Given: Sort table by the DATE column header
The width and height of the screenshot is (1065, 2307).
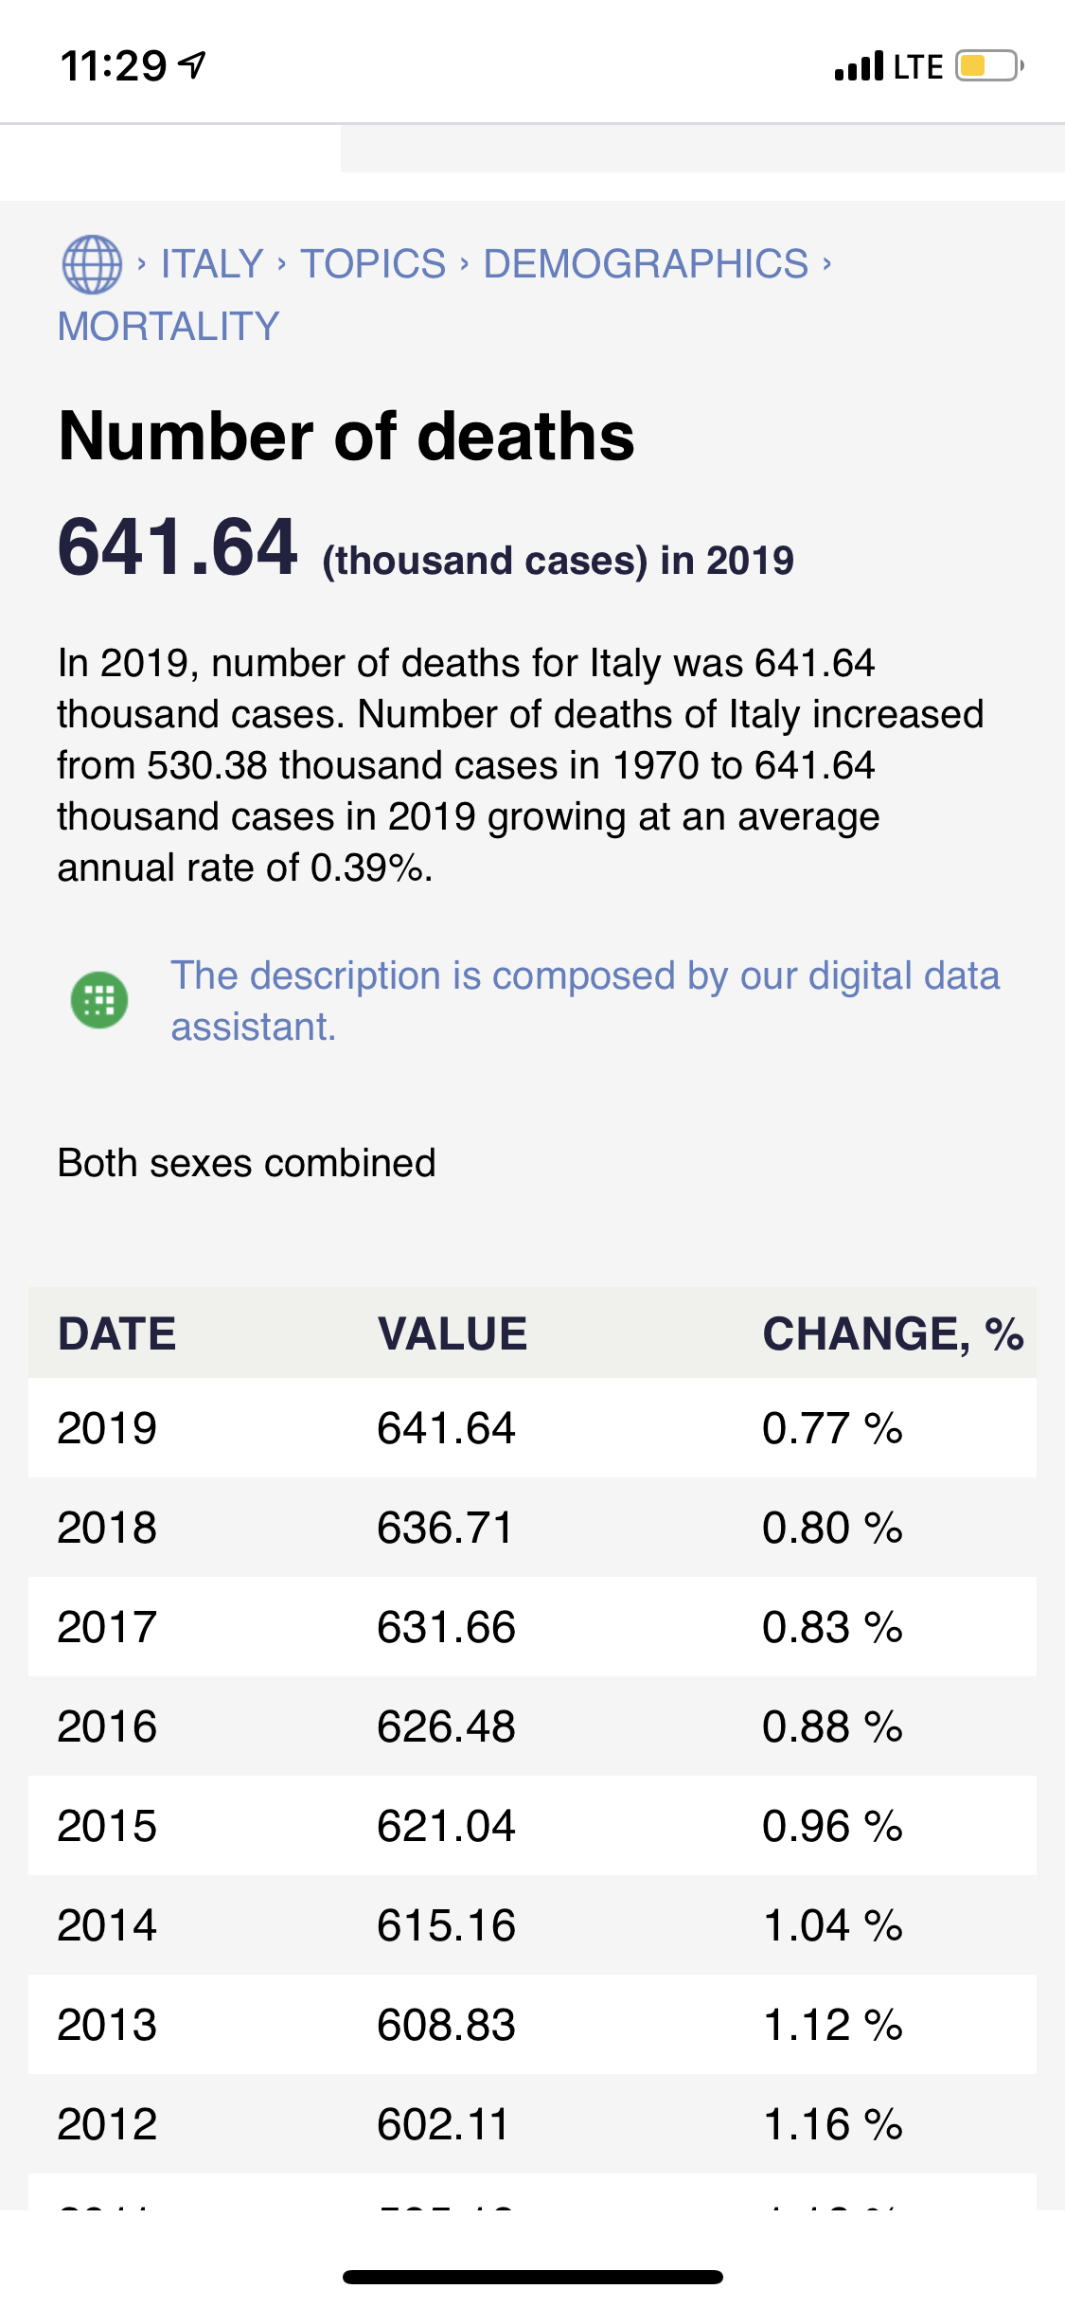Looking at the screenshot, I should click(117, 1333).
